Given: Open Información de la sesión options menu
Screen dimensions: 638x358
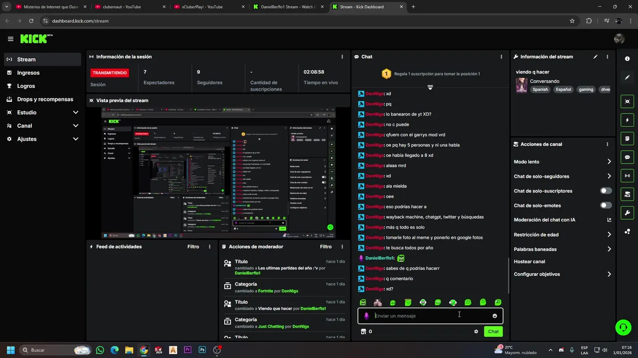Looking at the screenshot, I should coord(342,57).
